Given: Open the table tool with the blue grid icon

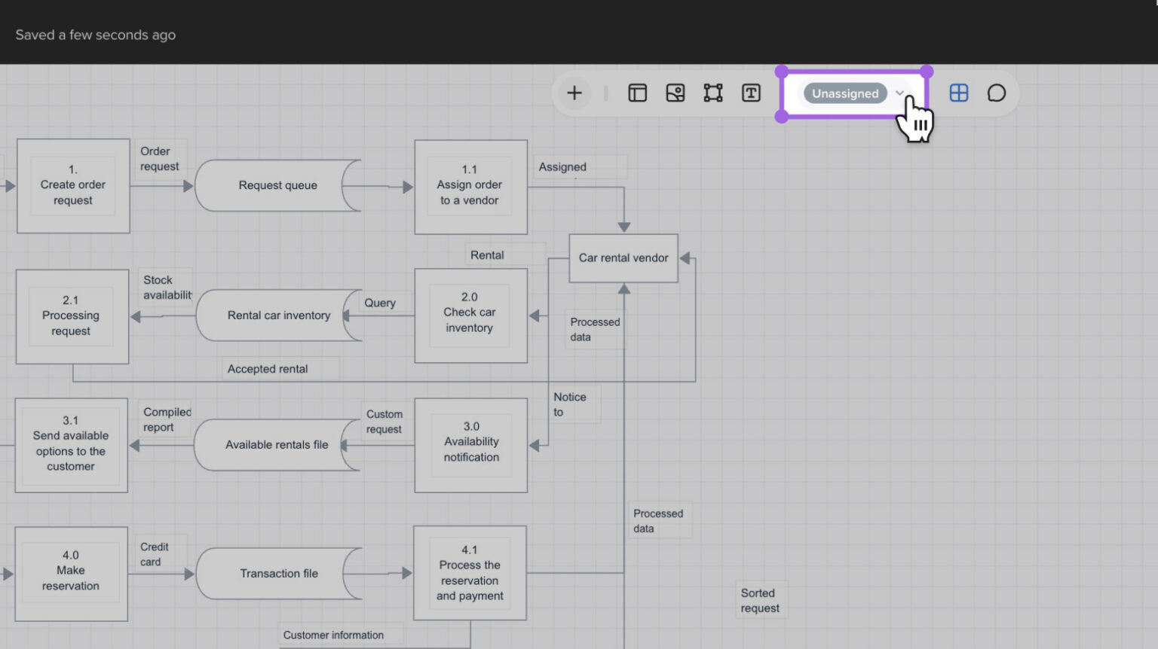Looking at the screenshot, I should point(958,93).
